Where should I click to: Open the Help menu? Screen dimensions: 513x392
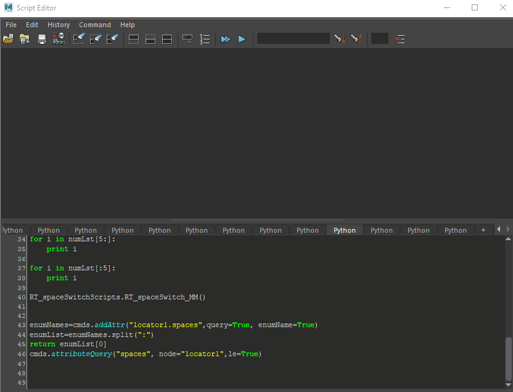(x=127, y=25)
